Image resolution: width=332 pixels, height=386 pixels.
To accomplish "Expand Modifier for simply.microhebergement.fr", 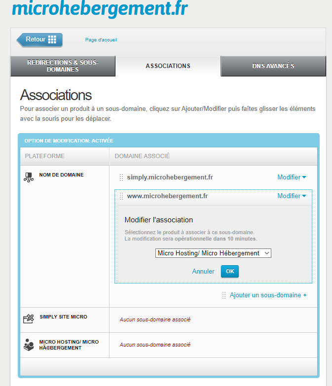I will [x=292, y=177].
